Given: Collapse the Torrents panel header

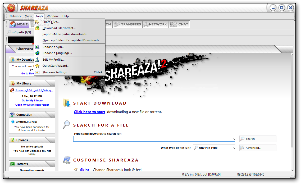Looking at the screenshot, I should point(32,164).
